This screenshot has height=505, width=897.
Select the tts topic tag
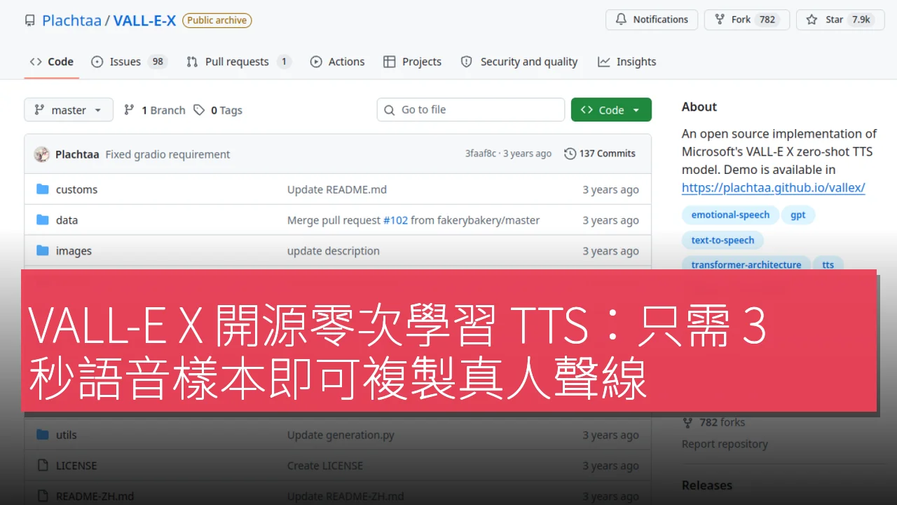pos(828,264)
